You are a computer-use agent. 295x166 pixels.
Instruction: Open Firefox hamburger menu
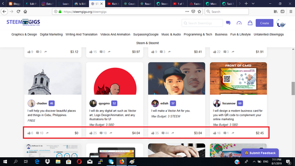tap(291, 12)
